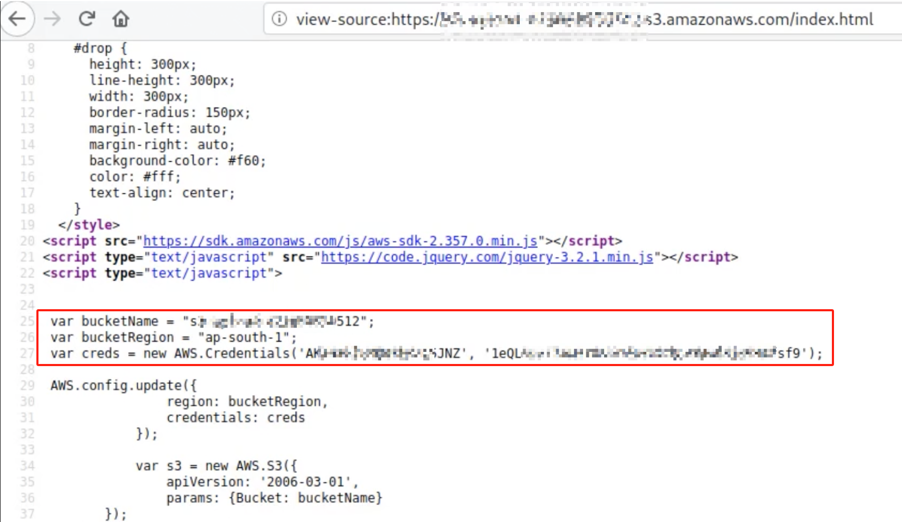Reload the page with the refresh icon
Image resolution: width=902 pixels, height=522 pixels.
[87, 19]
